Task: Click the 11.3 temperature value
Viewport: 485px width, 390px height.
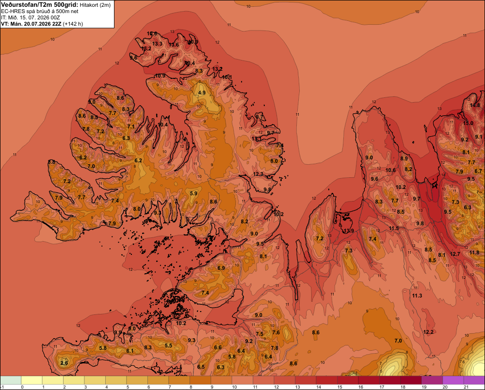Action: [417, 296]
